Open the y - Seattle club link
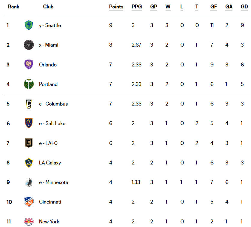This screenshot has width=251, height=227. click(50, 25)
